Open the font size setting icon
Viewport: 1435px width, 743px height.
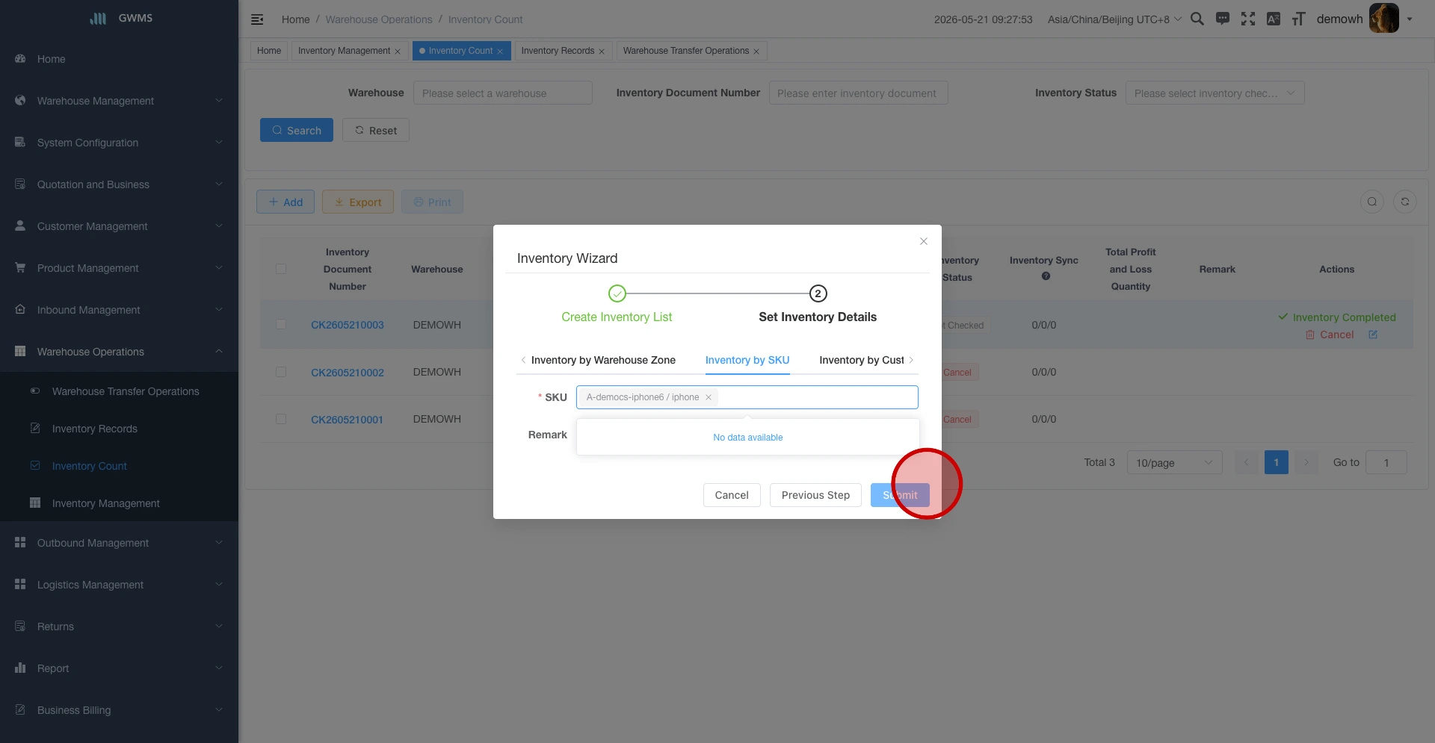[x=1299, y=19]
